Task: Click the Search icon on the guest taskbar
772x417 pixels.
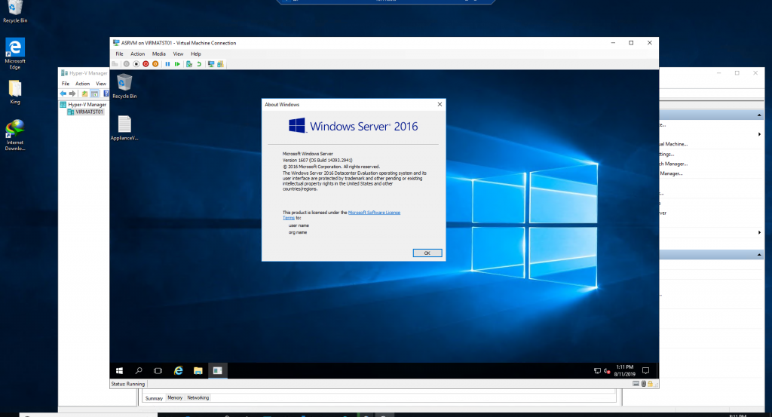Action: tap(139, 371)
